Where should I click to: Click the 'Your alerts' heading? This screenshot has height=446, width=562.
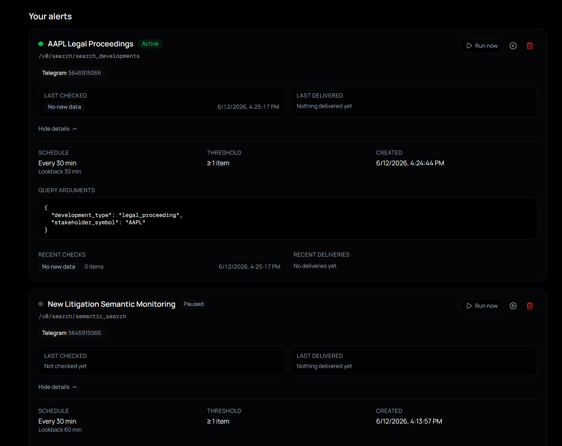click(50, 16)
